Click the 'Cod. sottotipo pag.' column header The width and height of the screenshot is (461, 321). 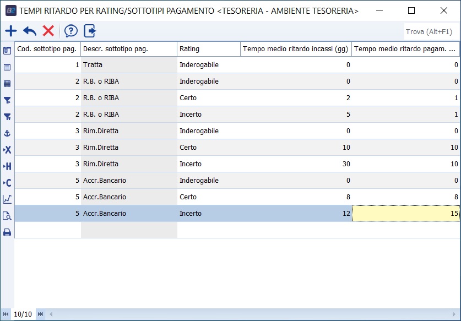point(47,49)
